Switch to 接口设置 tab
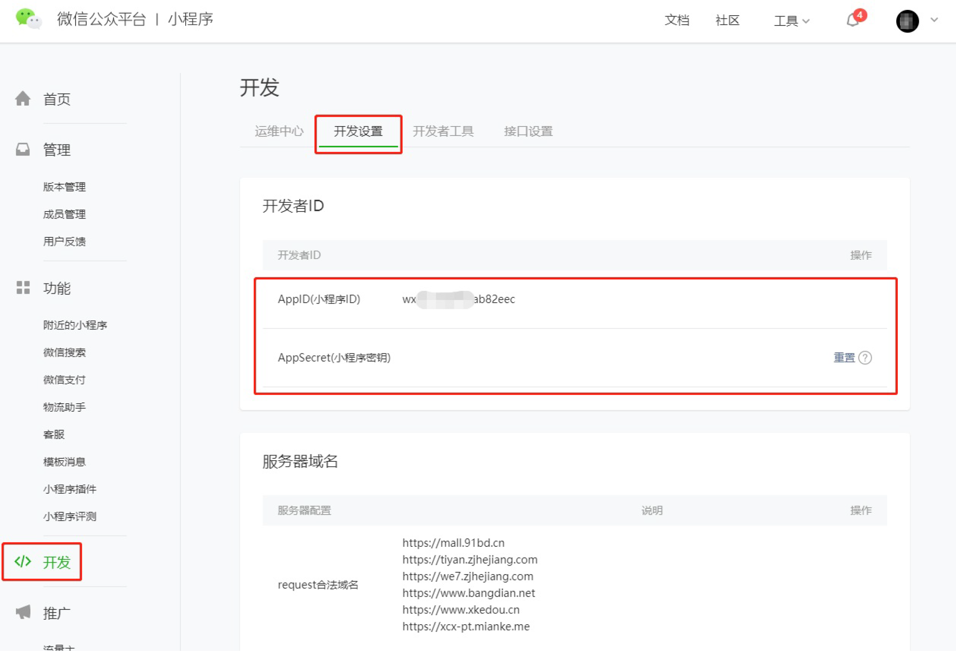The height and width of the screenshot is (651, 956). [x=528, y=131]
